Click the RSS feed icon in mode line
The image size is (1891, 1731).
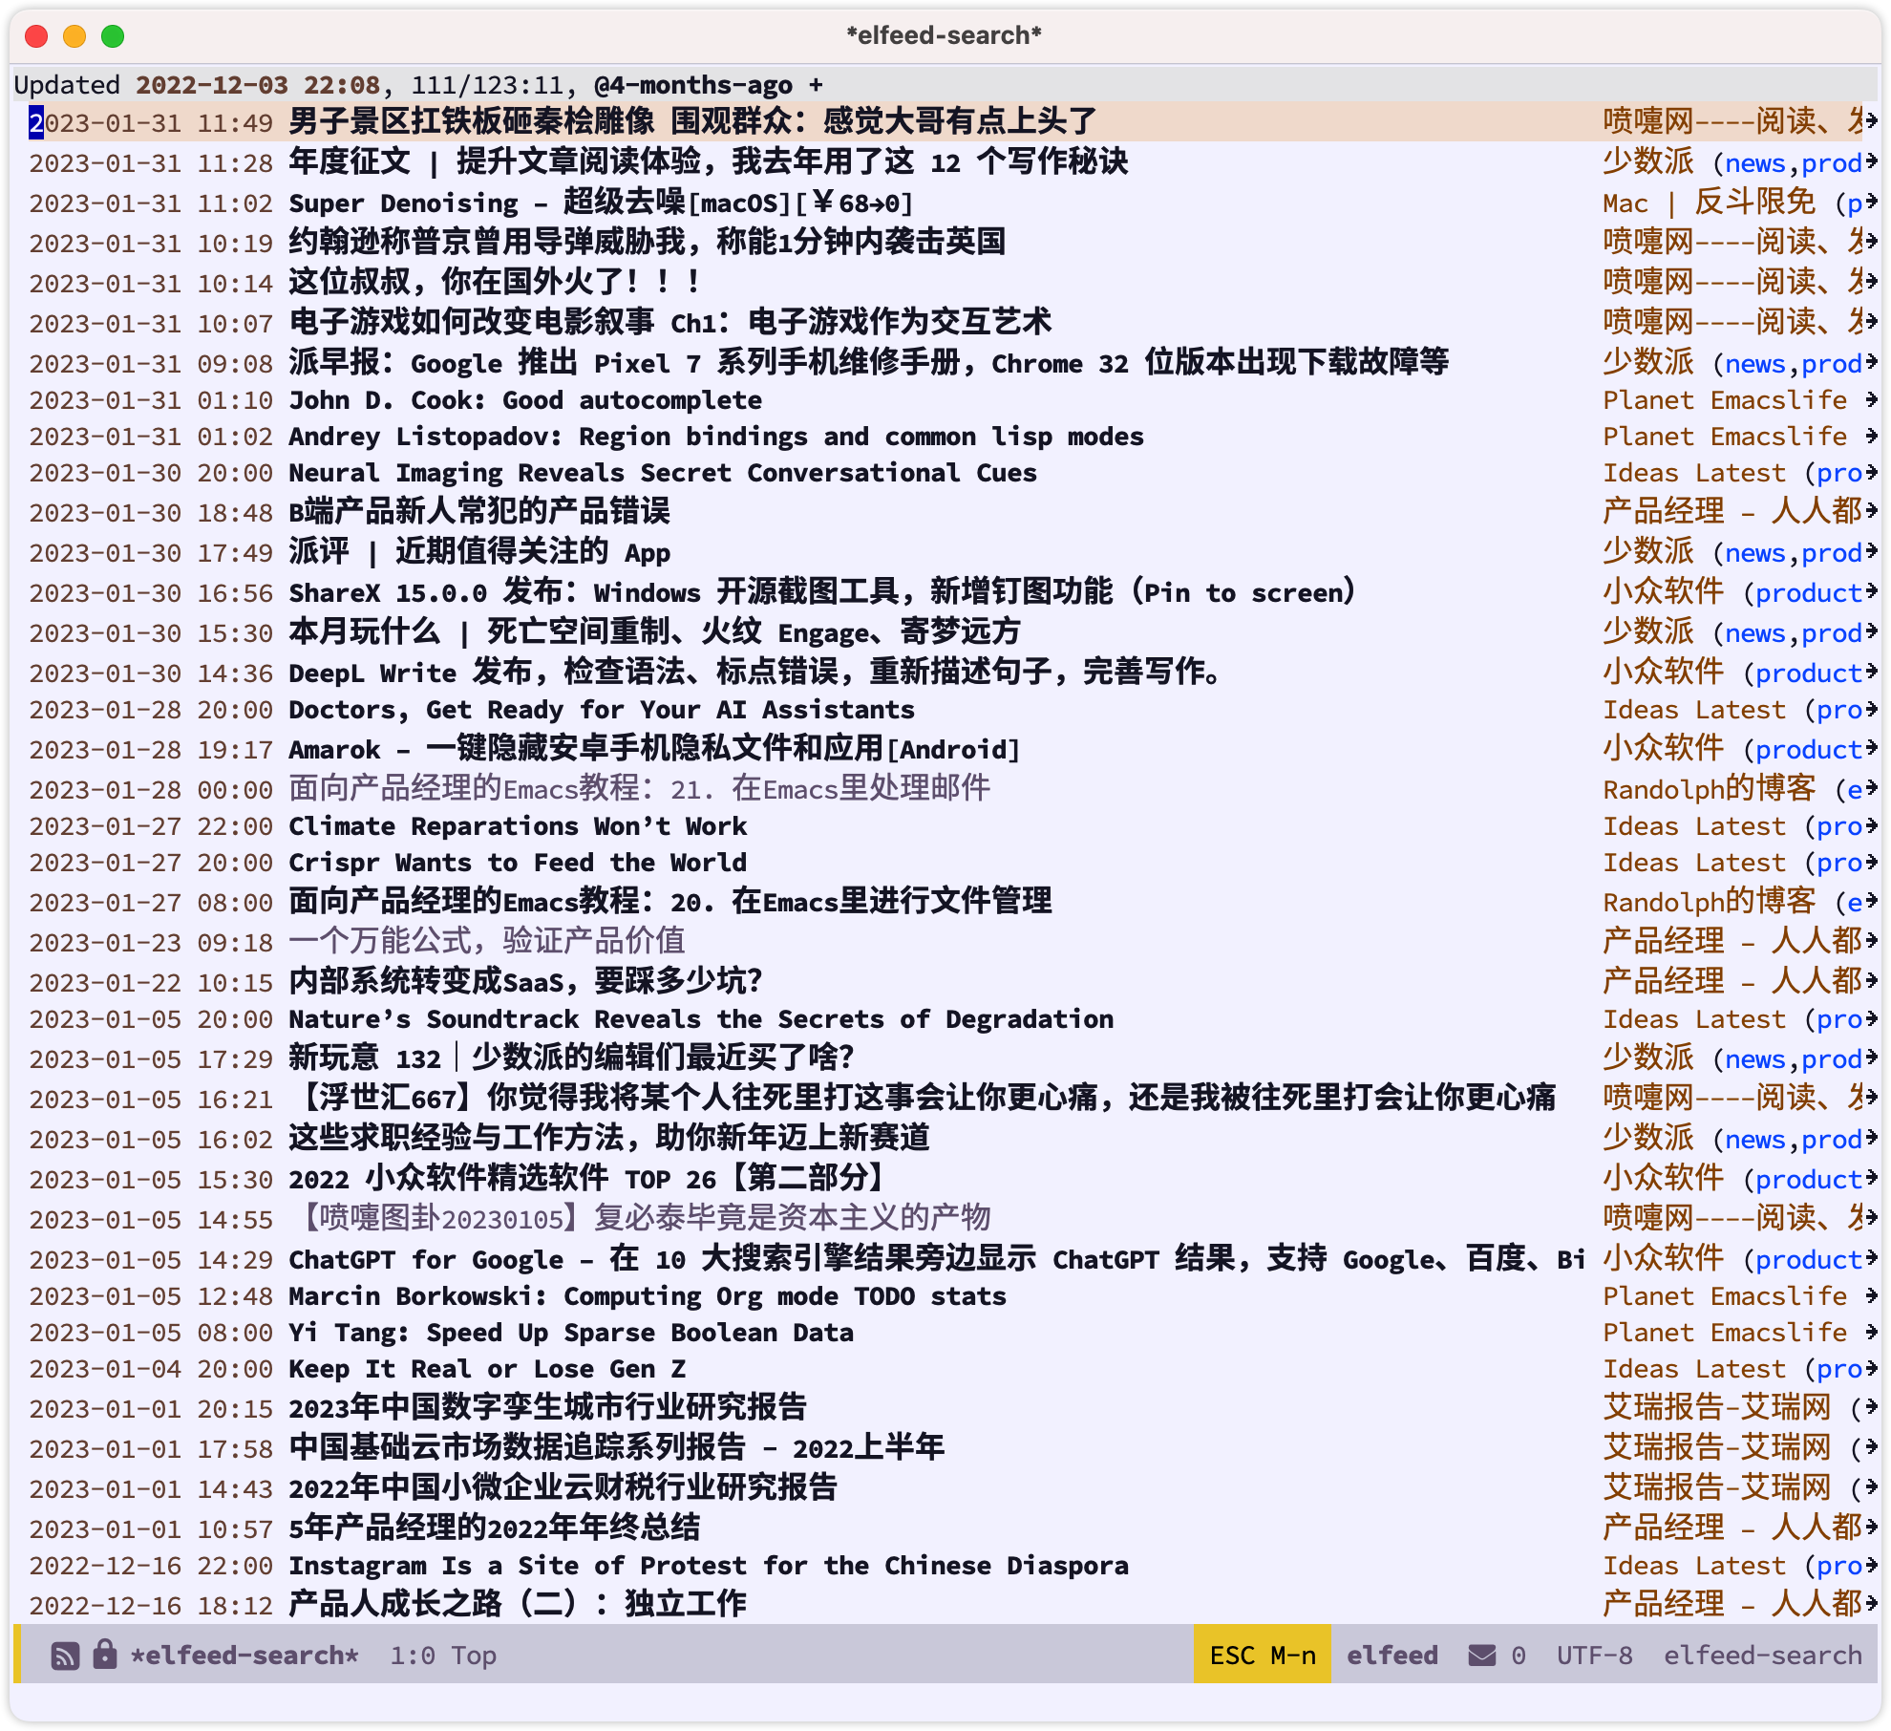pyautogui.click(x=65, y=1656)
